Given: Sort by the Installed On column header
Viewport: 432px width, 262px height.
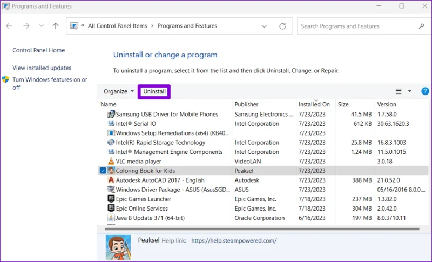Looking at the screenshot, I should [x=314, y=104].
